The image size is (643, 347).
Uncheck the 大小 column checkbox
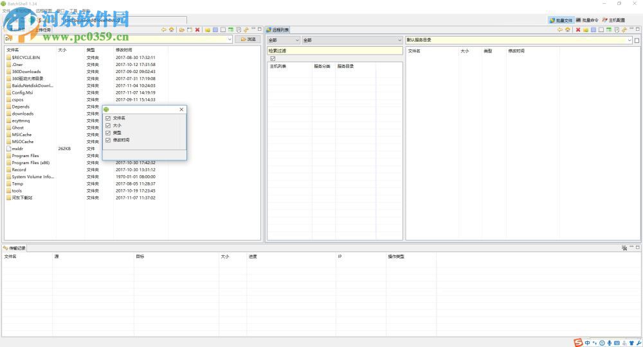pos(108,126)
